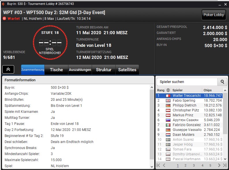Image resolution: width=229 pixels, height=170 pixels.
Task: Select player Fabrizio Gonzalez
Action: tap(189, 125)
